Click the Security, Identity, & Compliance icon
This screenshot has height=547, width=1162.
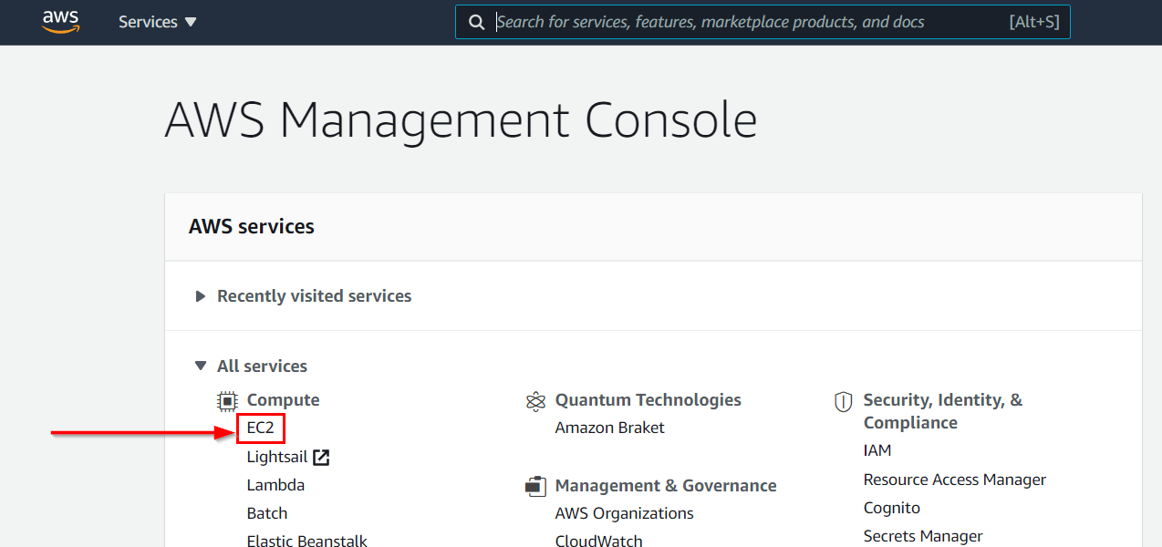click(843, 401)
